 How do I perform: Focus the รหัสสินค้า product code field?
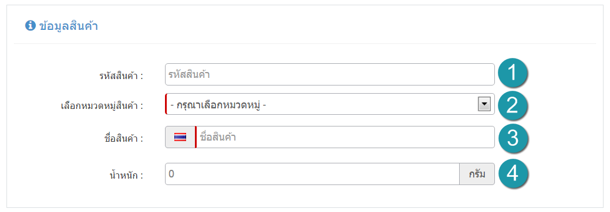pyautogui.click(x=330, y=74)
